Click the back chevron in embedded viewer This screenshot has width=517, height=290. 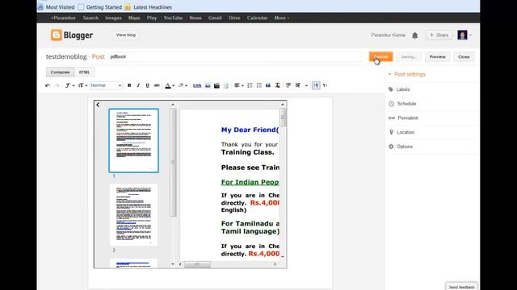point(98,105)
